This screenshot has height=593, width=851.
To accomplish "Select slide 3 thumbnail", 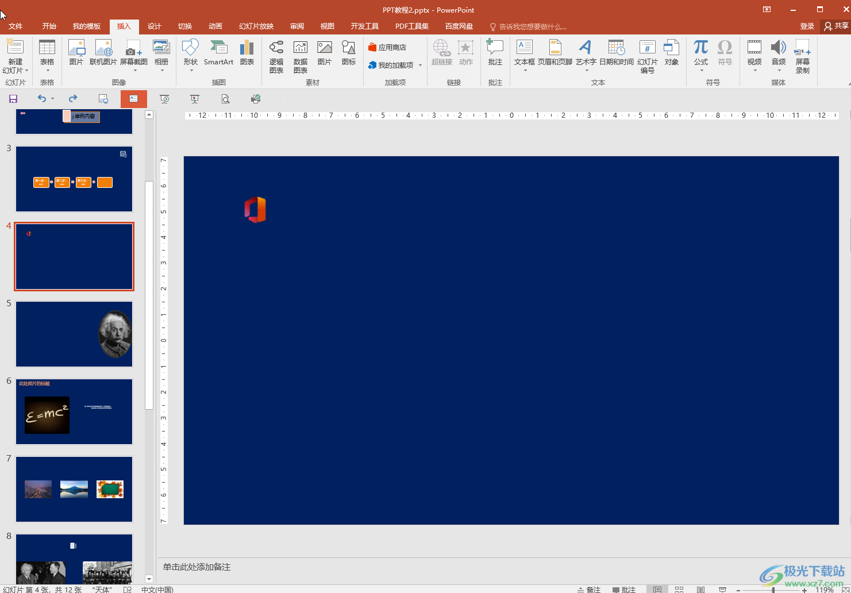I will [74, 179].
